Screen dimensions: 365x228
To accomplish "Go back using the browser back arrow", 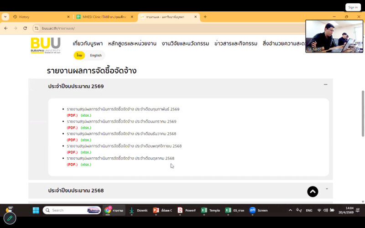I will (6, 28).
